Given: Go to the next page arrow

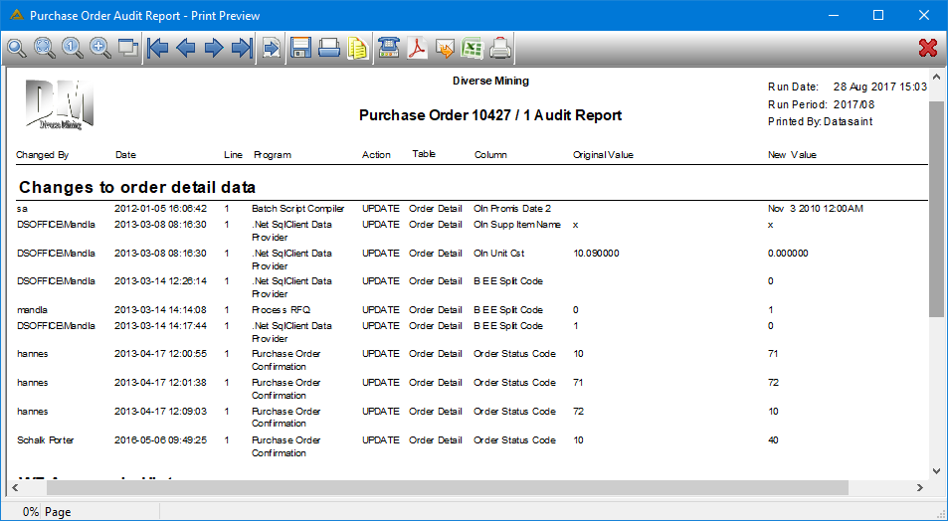Looking at the screenshot, I should tap(214, 49).
